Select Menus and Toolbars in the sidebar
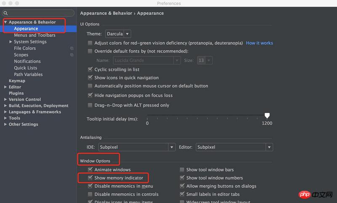 (35, 35)
